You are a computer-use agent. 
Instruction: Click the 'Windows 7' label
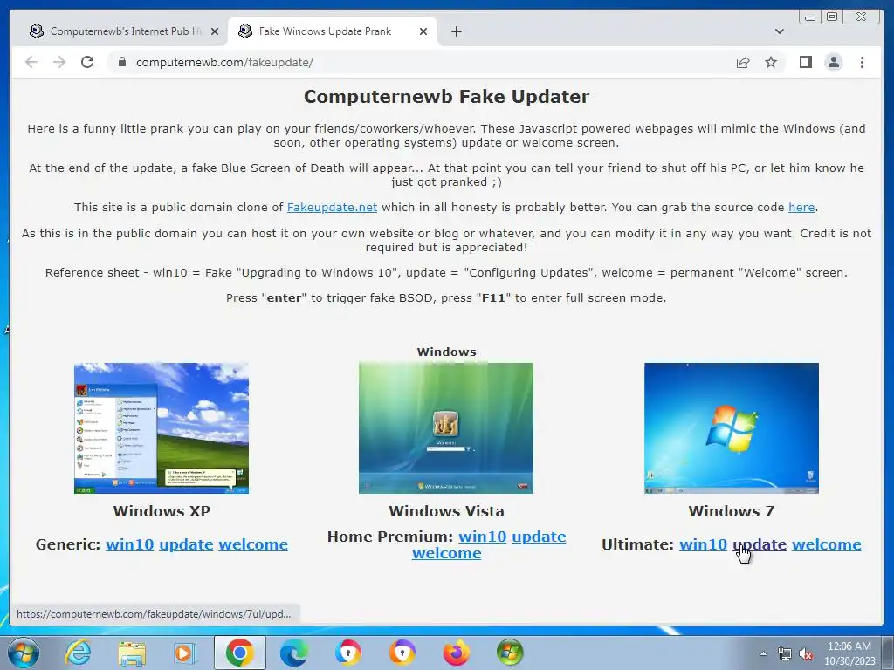click(x=731, y=511)
